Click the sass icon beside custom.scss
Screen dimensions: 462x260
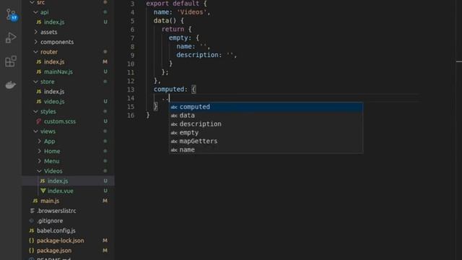38,121
